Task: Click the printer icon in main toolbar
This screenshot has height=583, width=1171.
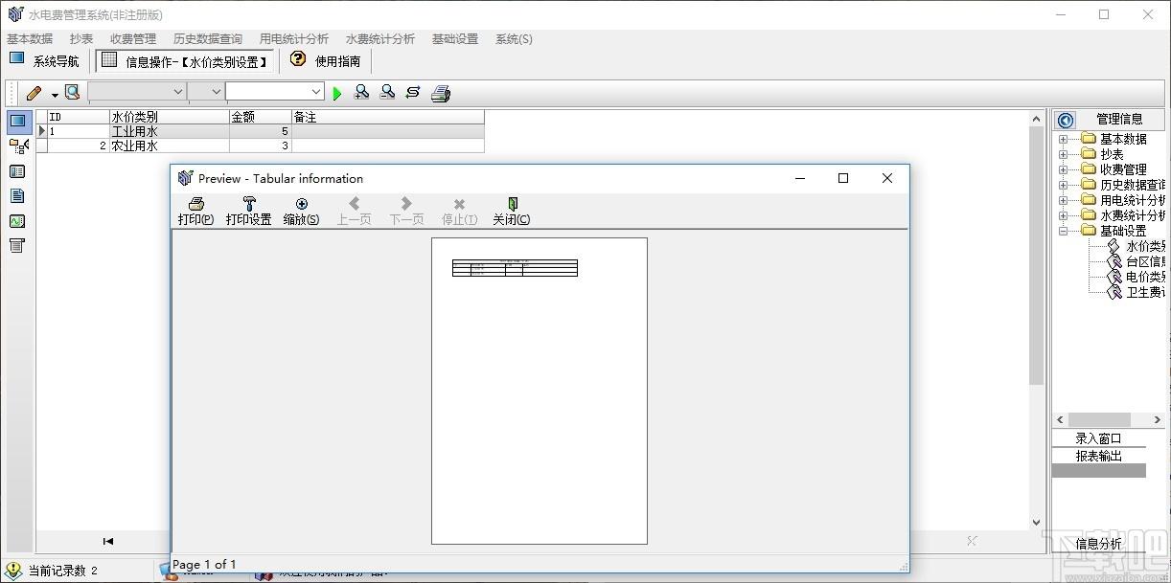Action: coord(441,93)
